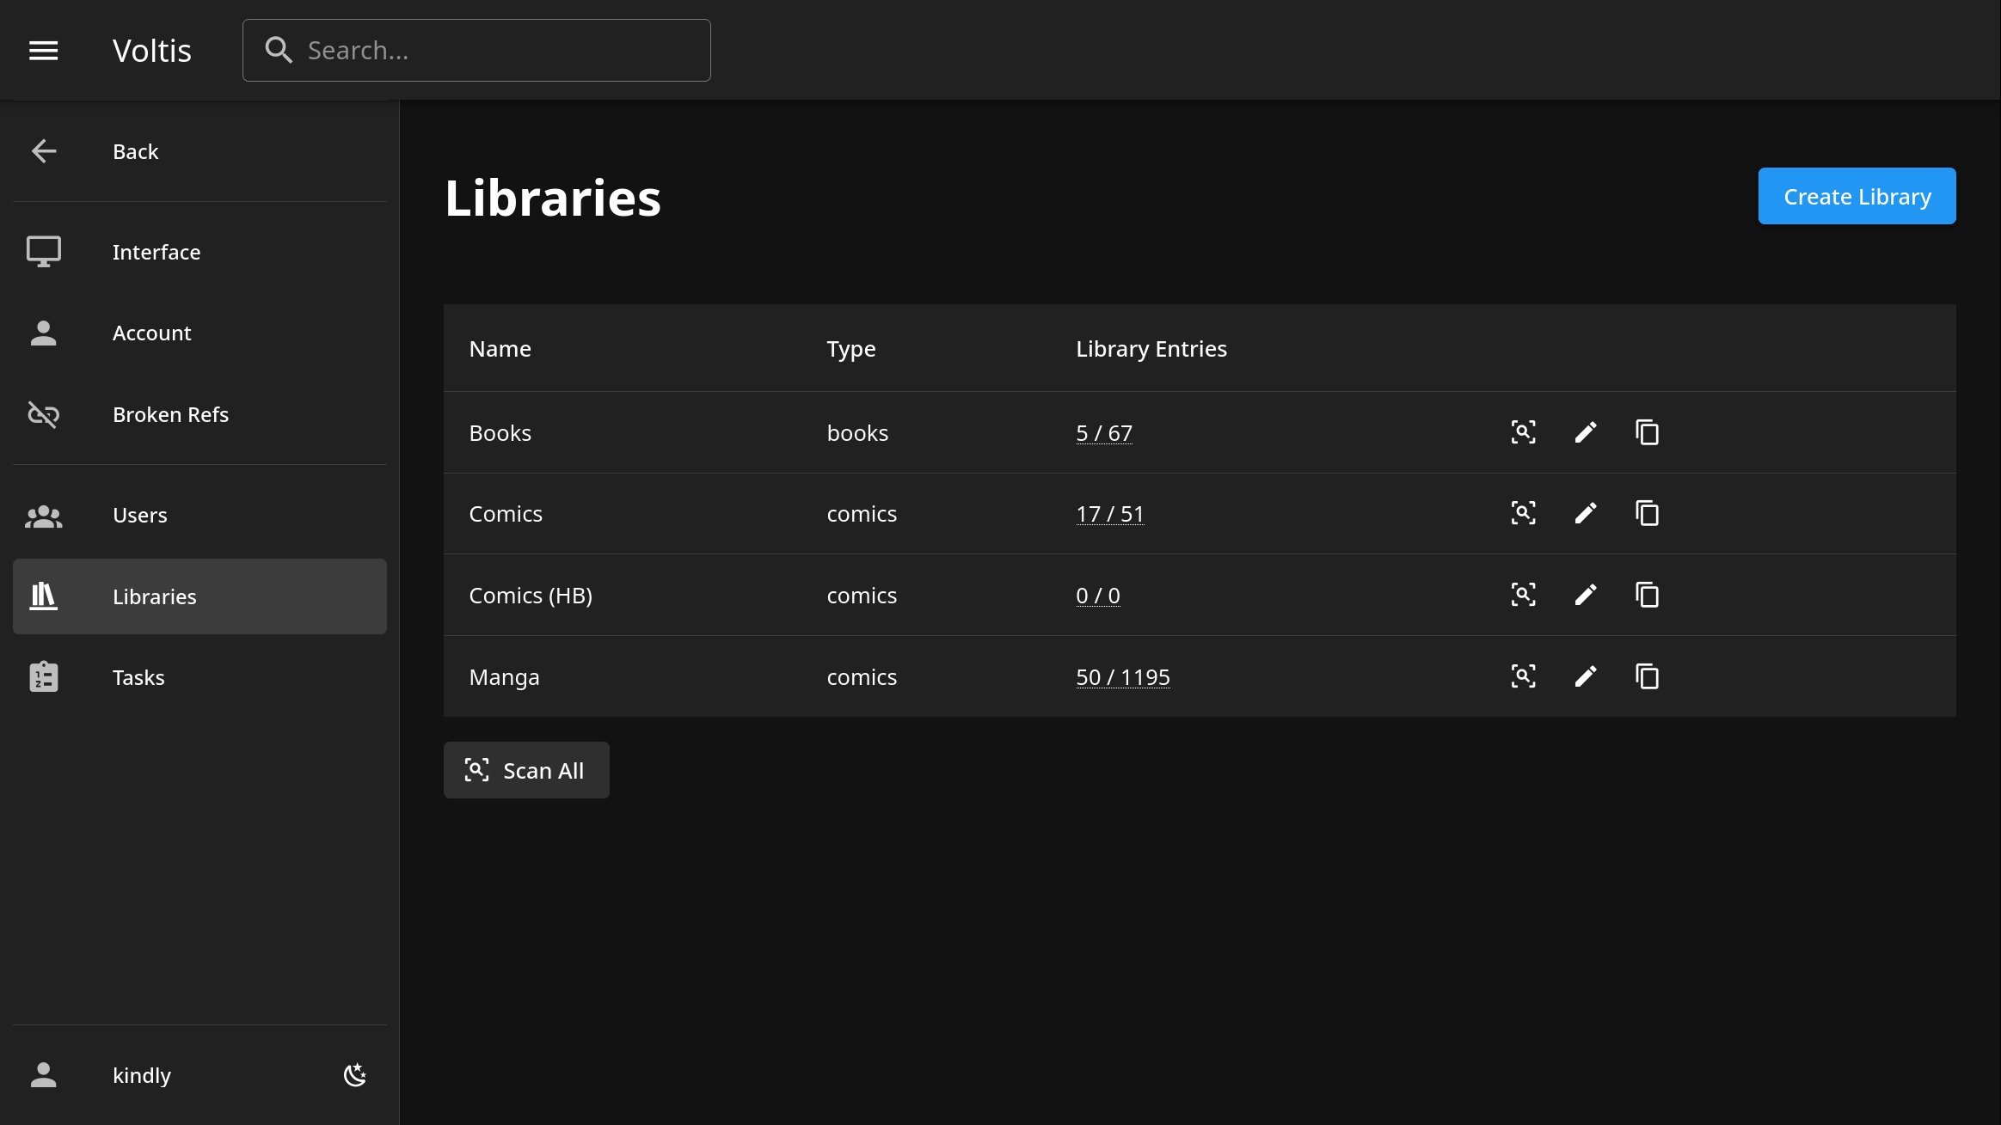View Manga entries via the 50 / 1195 link

click(x=1122, y=676)
